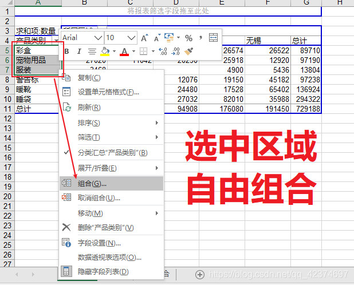Click accounting number format icon

169,38
